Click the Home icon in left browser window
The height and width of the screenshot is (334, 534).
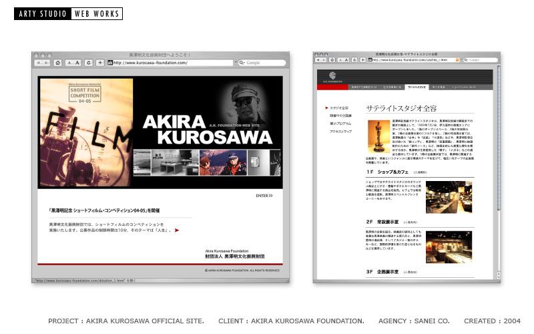(x=58, y=63)
